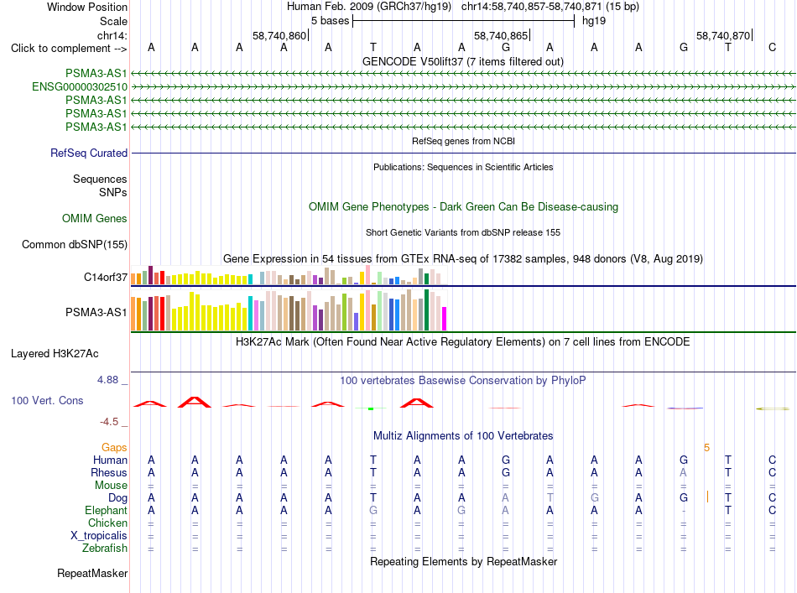
Task: Open the OMIM Gene Phenotypes track title
Action: click(464, 207)
